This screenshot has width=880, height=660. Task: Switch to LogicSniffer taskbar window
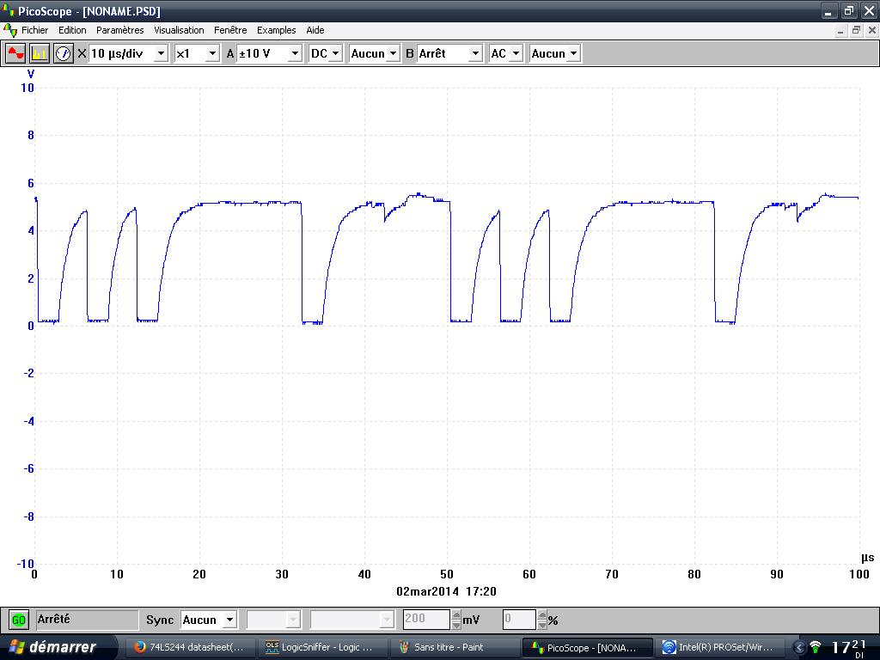320,647
